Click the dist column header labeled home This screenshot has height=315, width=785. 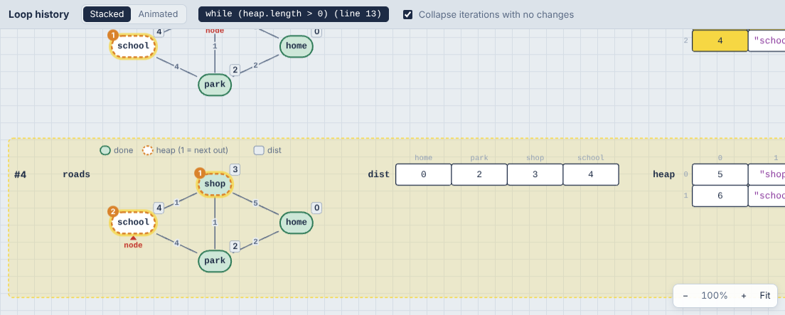click(424, 158)
